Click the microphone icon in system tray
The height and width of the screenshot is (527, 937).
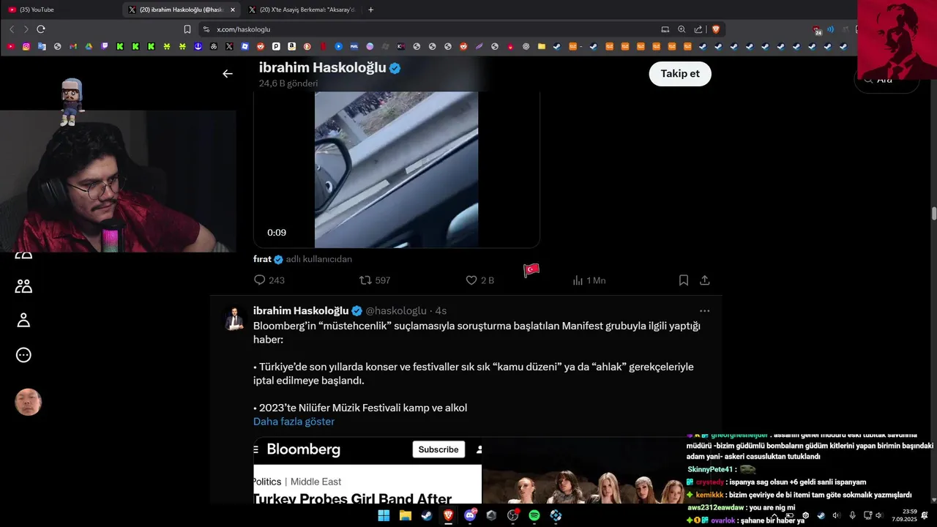pos(852,515)
